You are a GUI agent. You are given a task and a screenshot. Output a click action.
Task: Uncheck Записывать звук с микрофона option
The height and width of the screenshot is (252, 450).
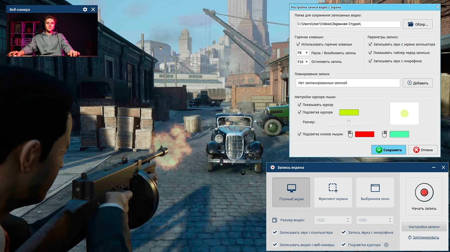pos(370,61)
